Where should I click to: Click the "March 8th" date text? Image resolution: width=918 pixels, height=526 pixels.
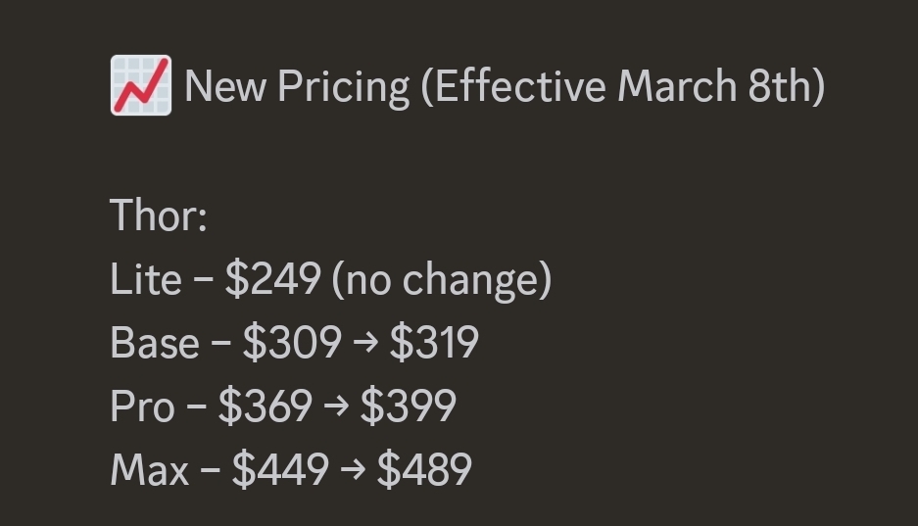(x=719, y=86)
